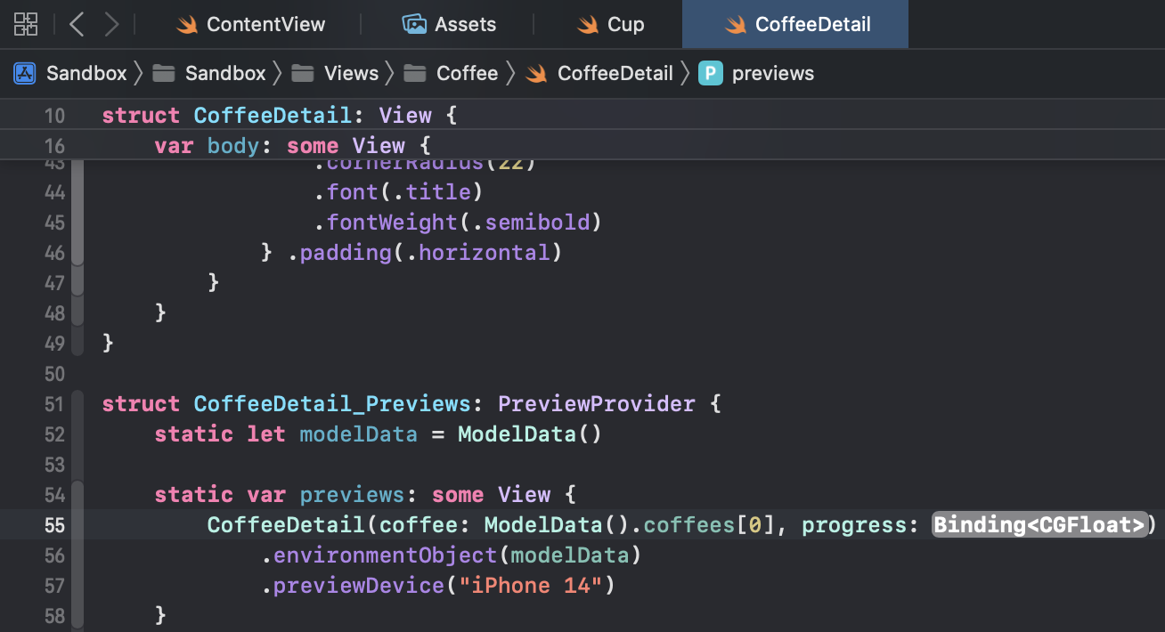
Task: Click line number 55 in the gutter
Action: coord(54,525)
